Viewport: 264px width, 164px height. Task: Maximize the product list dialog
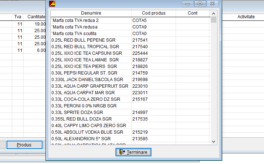tap(200, 4)
